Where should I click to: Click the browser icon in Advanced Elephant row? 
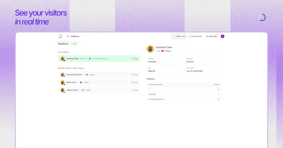(87, 75)
